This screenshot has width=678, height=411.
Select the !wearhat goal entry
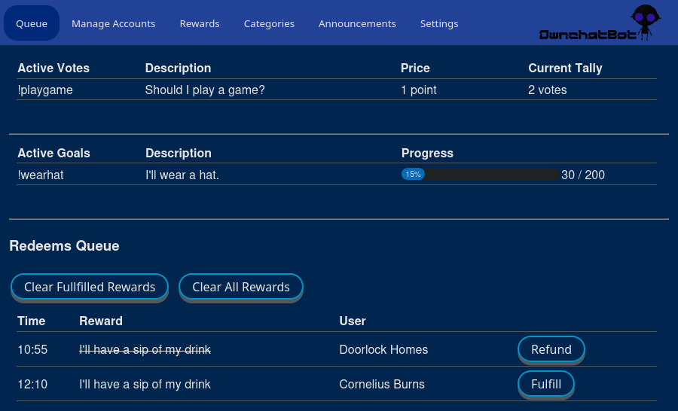[x=43, y=175]
